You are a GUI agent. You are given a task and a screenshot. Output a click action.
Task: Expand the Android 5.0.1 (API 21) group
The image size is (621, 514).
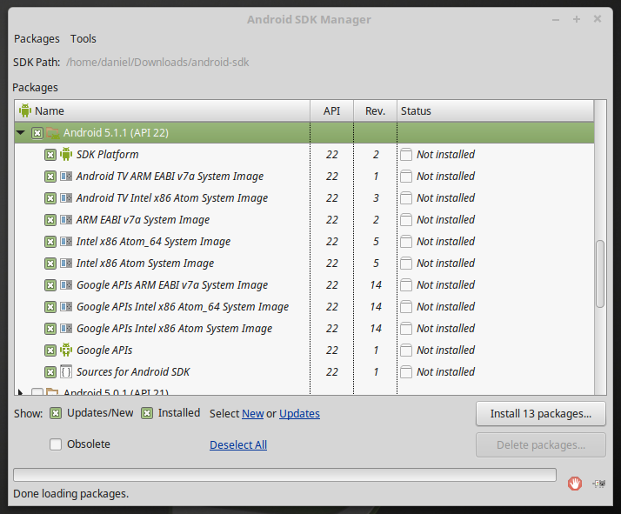click(20, 392)
